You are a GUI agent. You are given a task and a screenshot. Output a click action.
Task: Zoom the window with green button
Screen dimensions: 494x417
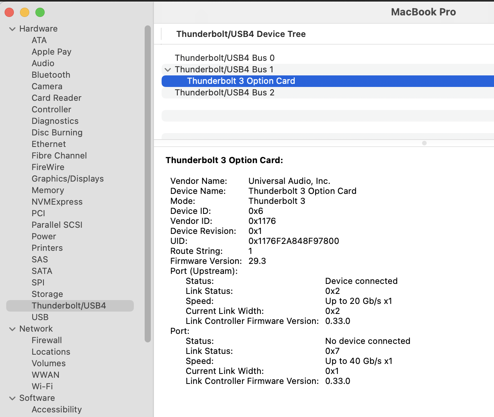click(x=40, y=12)
